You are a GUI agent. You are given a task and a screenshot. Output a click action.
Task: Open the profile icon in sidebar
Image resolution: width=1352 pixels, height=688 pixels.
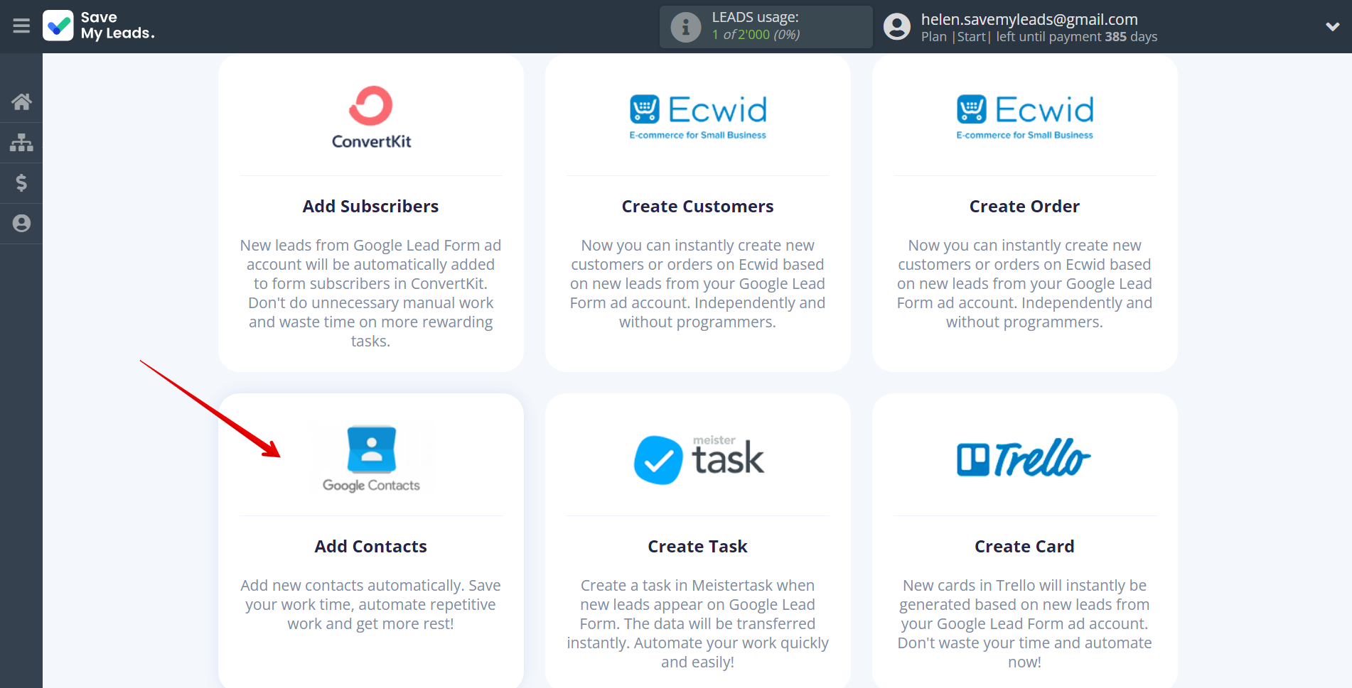(x=21, y=224)
